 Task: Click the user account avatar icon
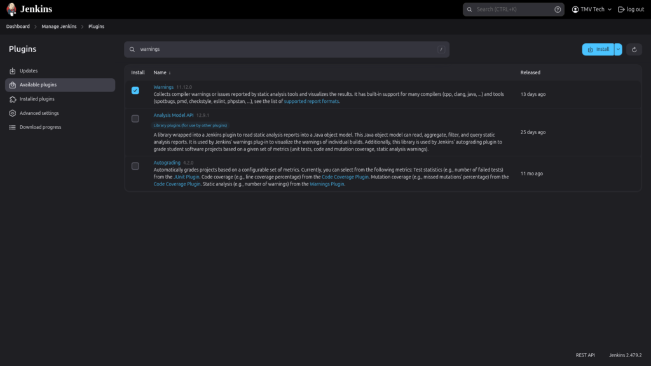click(x=575, y=10)
